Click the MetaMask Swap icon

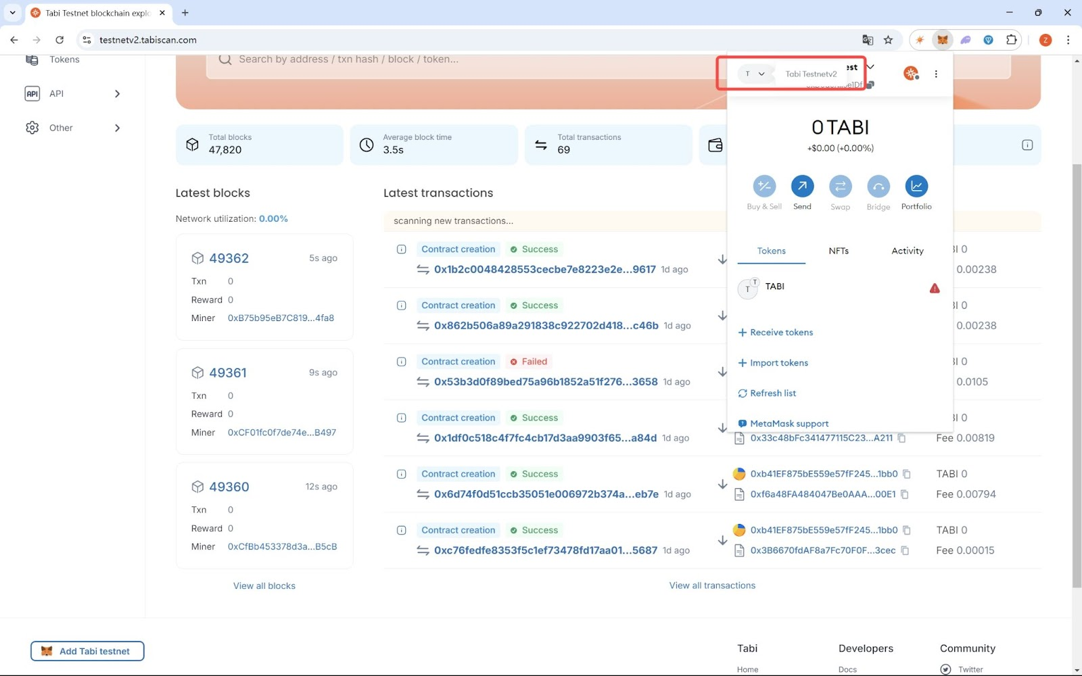(840, 186)
